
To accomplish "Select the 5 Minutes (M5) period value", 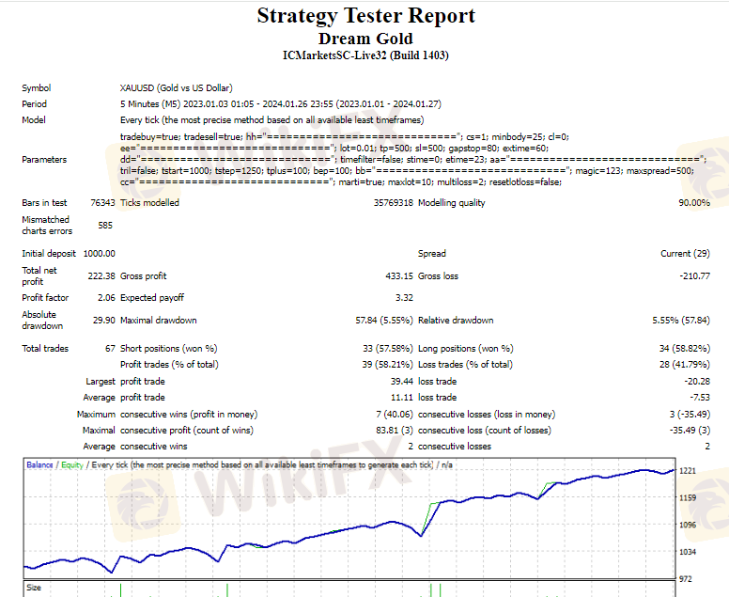I will pos(280,103).
